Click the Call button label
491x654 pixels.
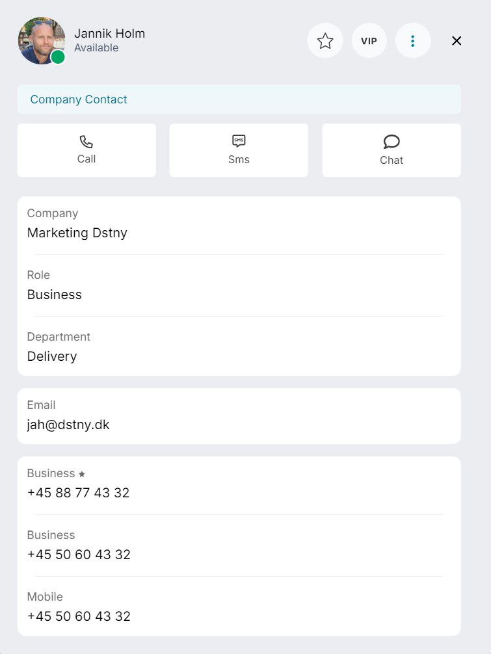coord(86,159)
